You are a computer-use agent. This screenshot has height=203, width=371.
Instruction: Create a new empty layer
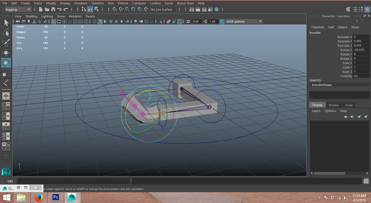(x=359, y=117)
